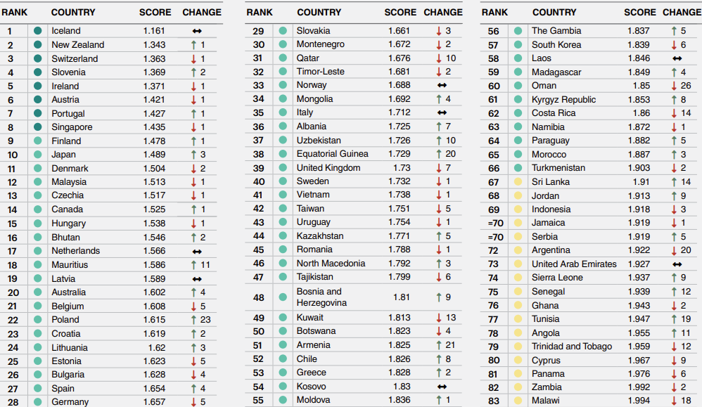
Task: Click the no-change double arrow for Norway
Action: click(x=442, y=85)
